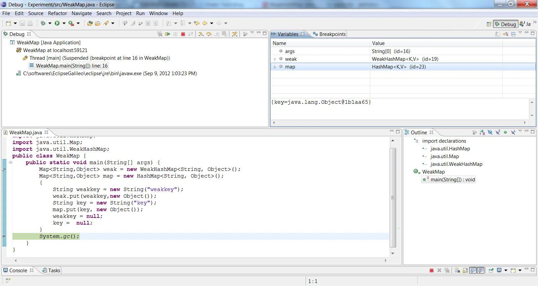Open the New file dropdown arrow

point(15,23)
